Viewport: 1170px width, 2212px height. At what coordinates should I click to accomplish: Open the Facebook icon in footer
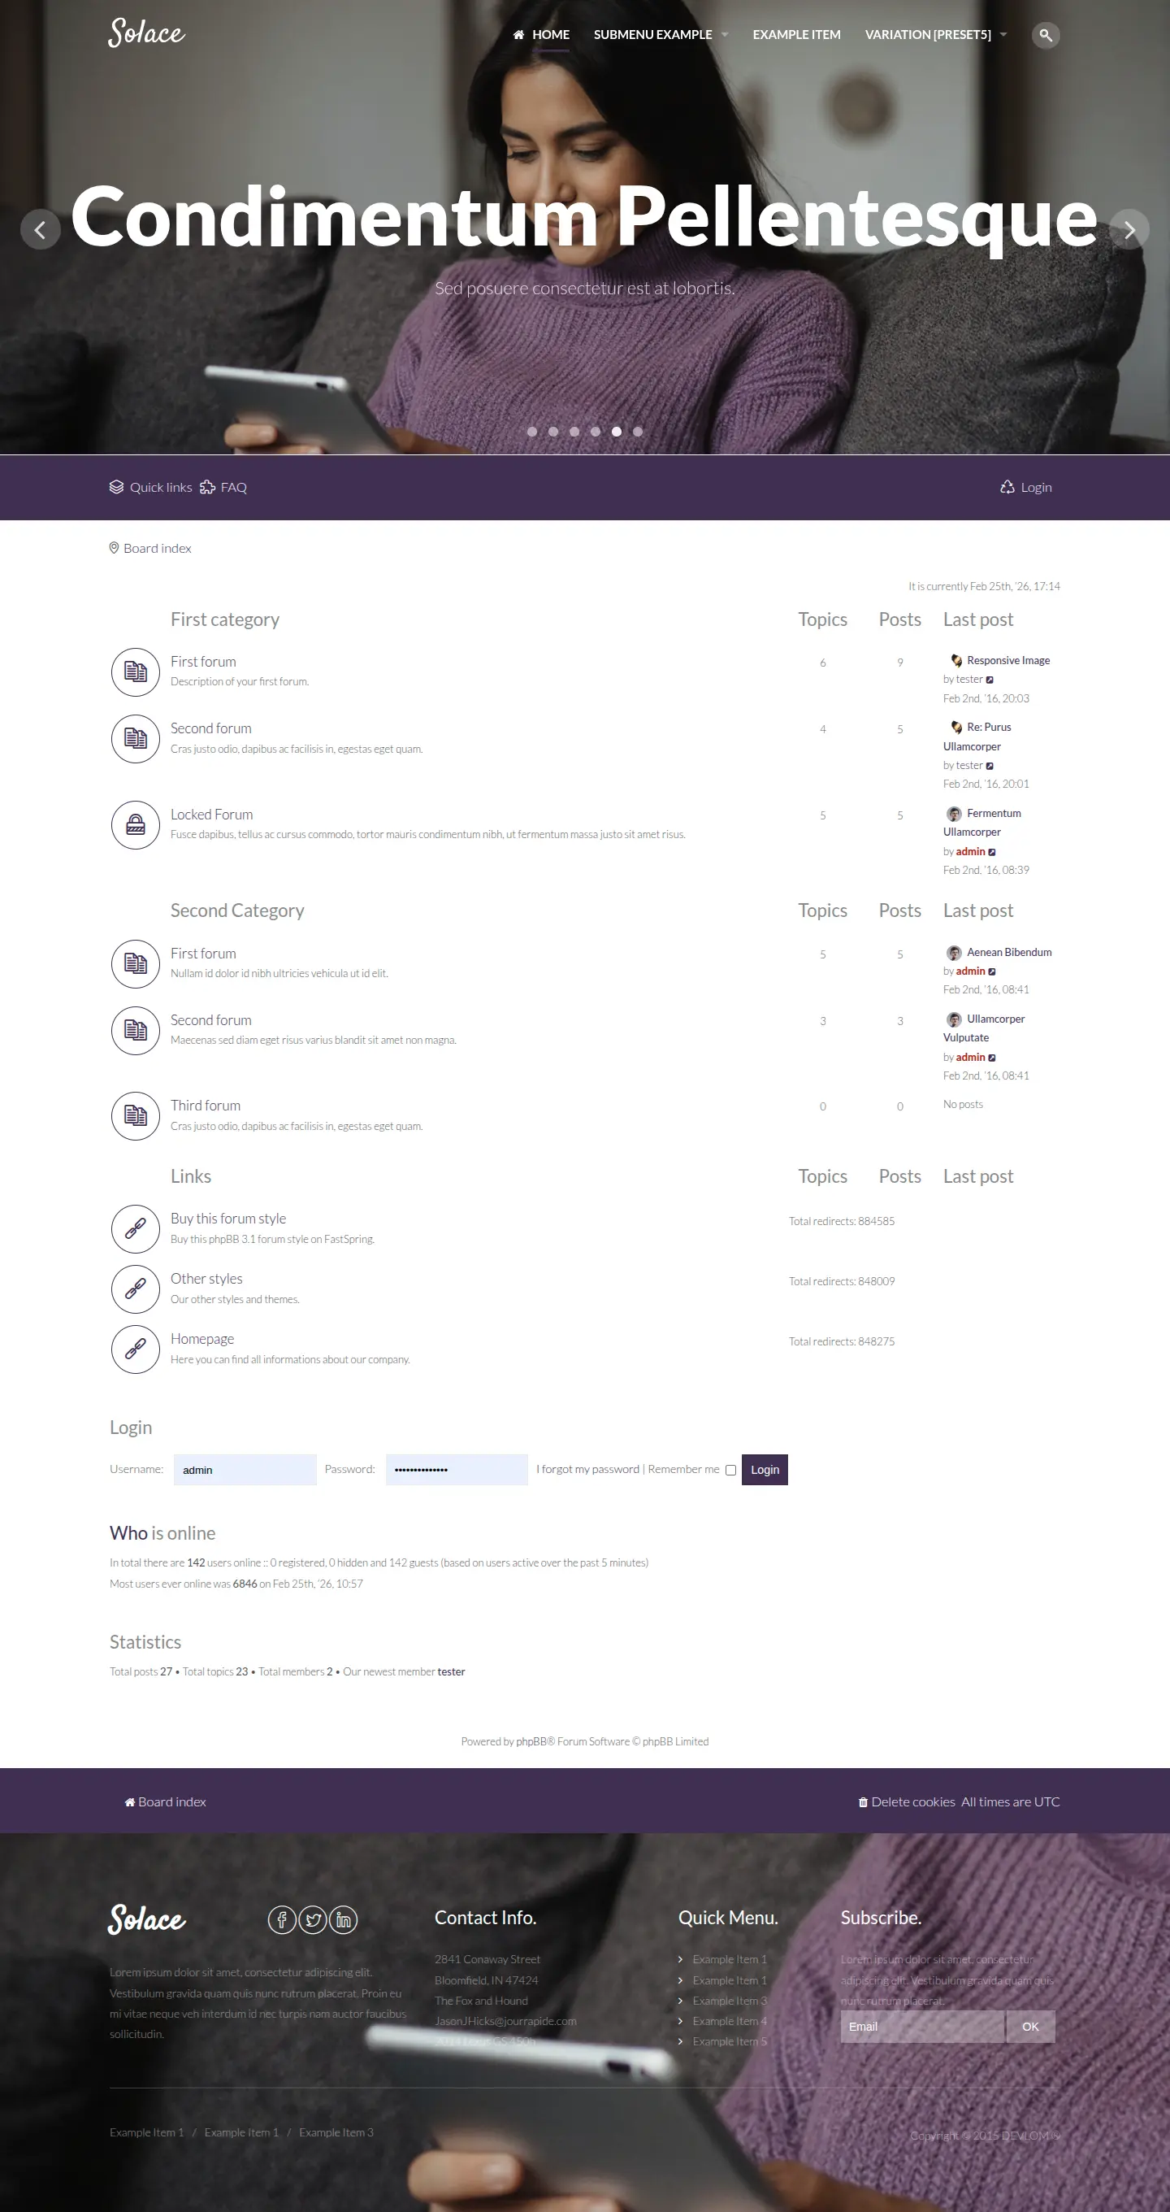[282, 1919]
